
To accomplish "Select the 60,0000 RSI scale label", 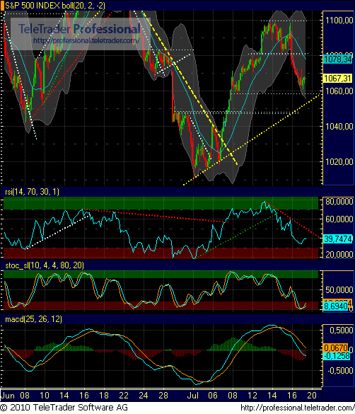I will pyautogui.click(x=339, y=219).
